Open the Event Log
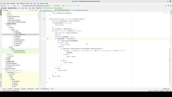Screen dimensions: 172x97 click(x=166, y=89)
